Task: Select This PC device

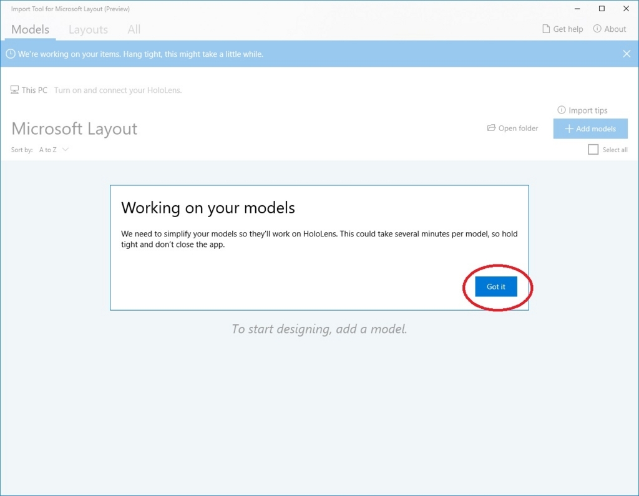Action: point(29,90)
